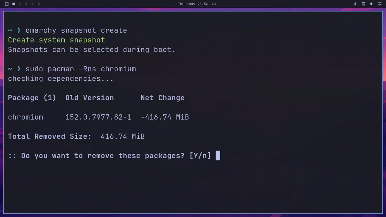Viewport: 386px width, 217px height.
Task: Click the '[Y/n]' confirmation choice text
Action: [x=200, y=156]
